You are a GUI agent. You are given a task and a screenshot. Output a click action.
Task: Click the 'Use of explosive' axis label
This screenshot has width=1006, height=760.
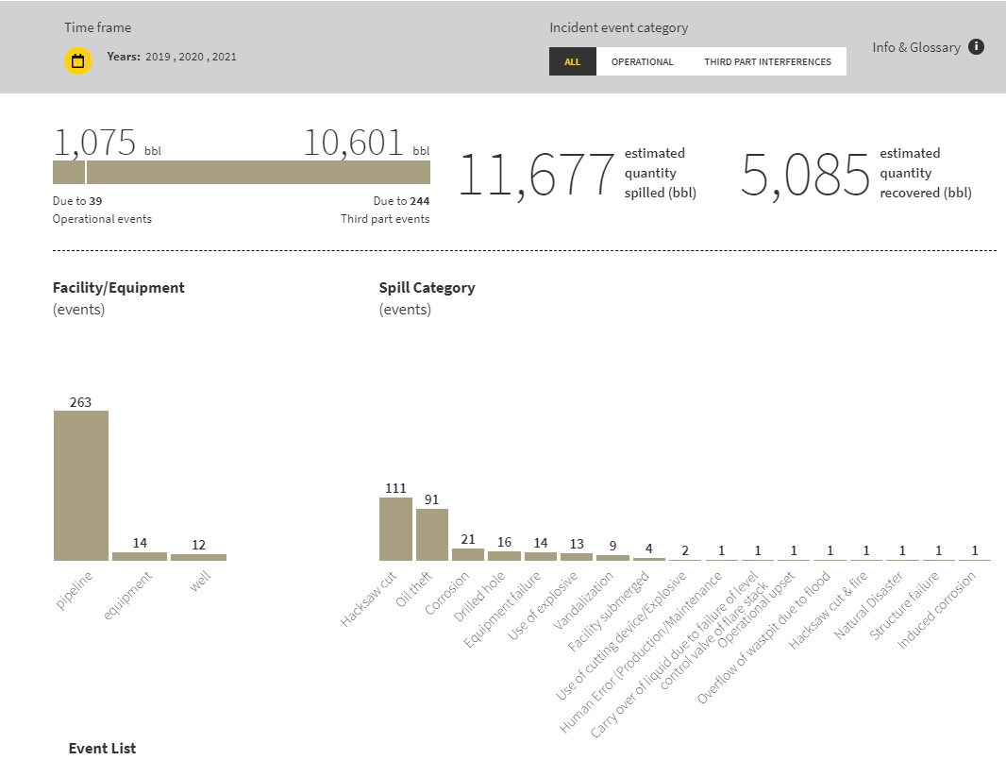pyautogui.click(x=542, y=606)
